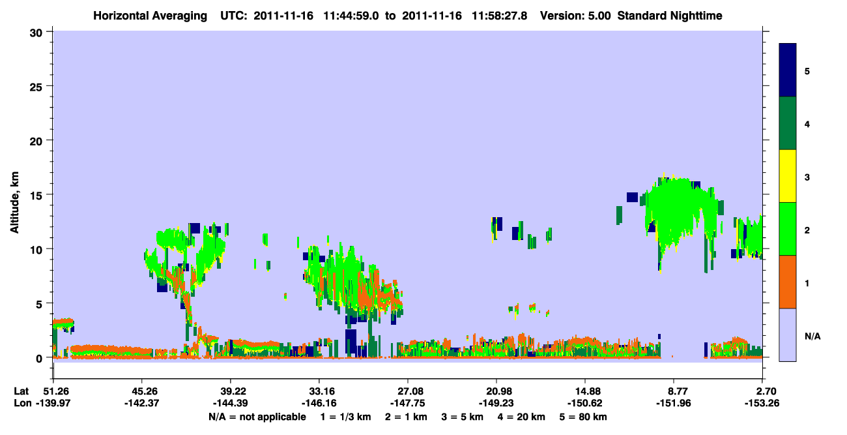Click latitude value 45.26

141,391
